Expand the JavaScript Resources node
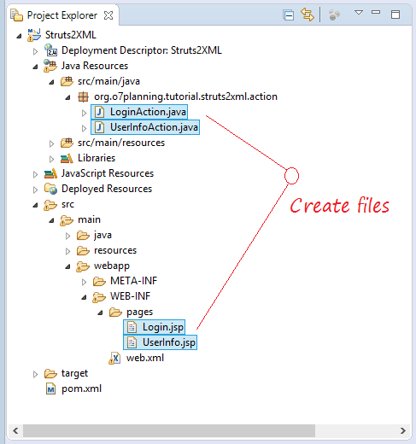This screenshot has width=416, height=444. pyautogui.click(x=35, y=174)
